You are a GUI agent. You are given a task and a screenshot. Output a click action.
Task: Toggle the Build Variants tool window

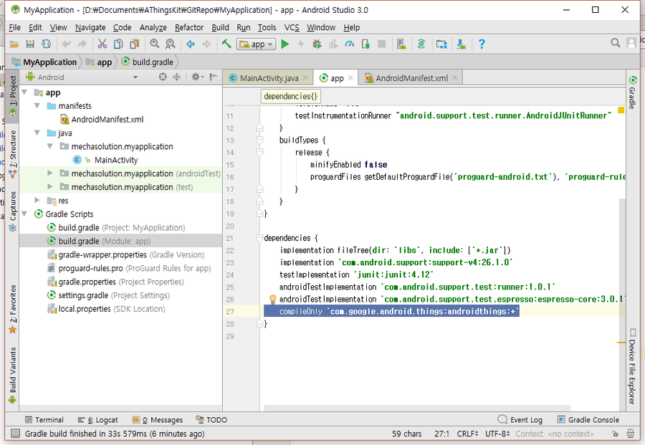pyautogui.click(x=13, y=375)
